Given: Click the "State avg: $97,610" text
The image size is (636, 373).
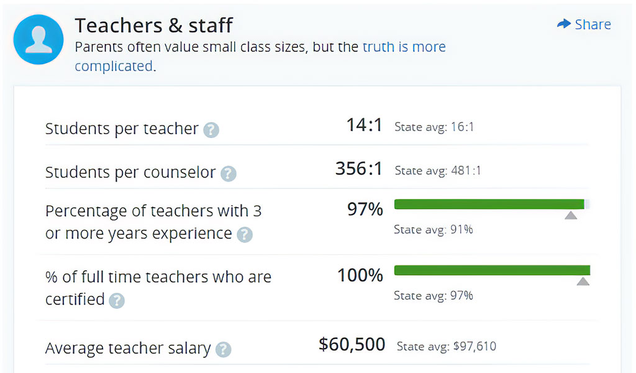Looking at the screenshot, I should coord(446,346).
